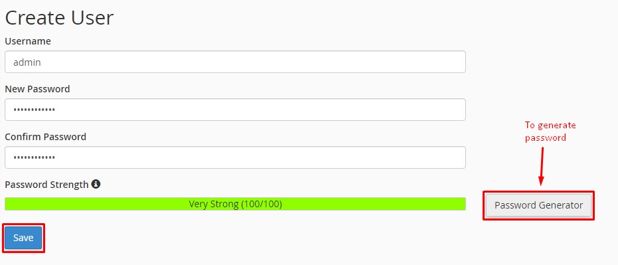
Task: Click masked dots in Confirm Password field
Action: coord(34,157)
